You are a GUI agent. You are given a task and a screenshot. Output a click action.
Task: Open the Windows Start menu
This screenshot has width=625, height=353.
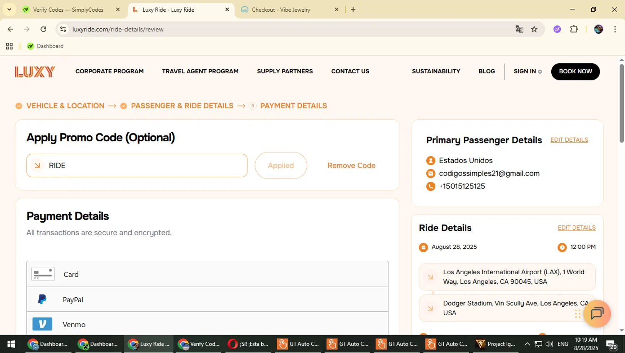(x=11, y=344)
